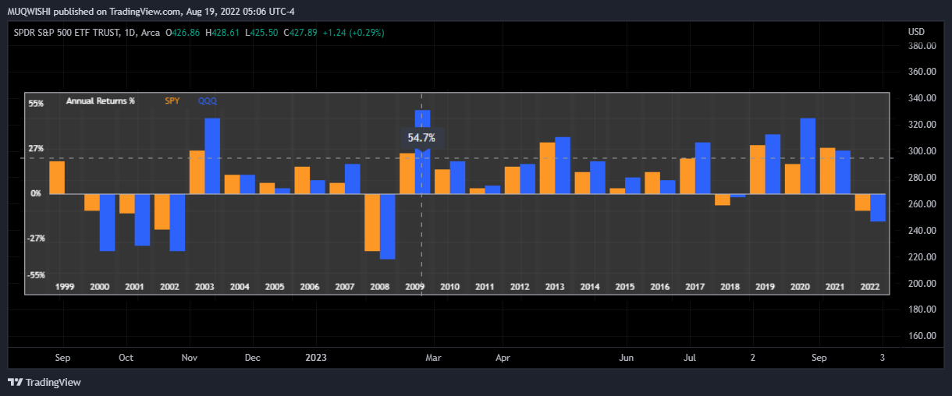Click the close value C427.89
Screen dimensions: 952x396
pos(302,33)
